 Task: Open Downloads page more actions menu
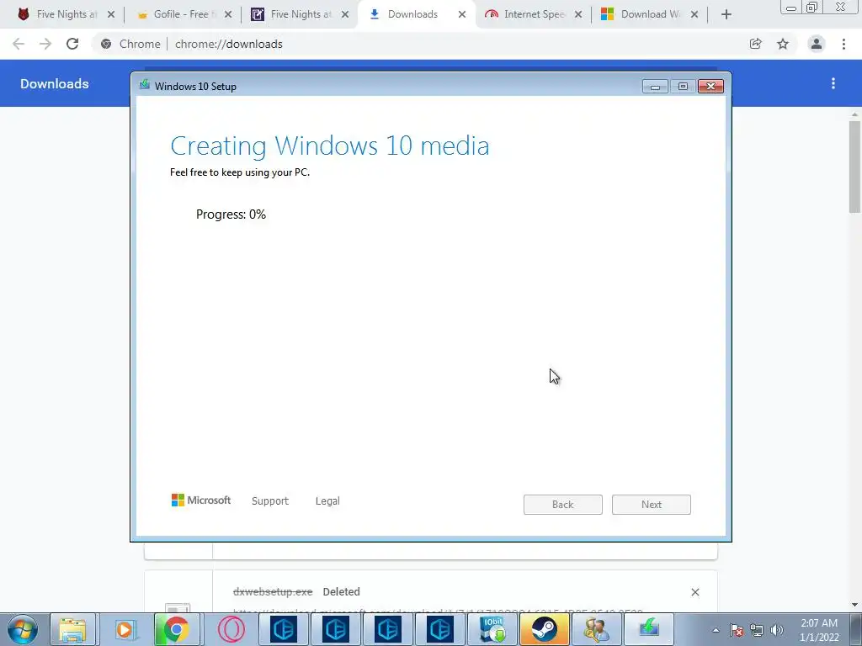[833, 83]
